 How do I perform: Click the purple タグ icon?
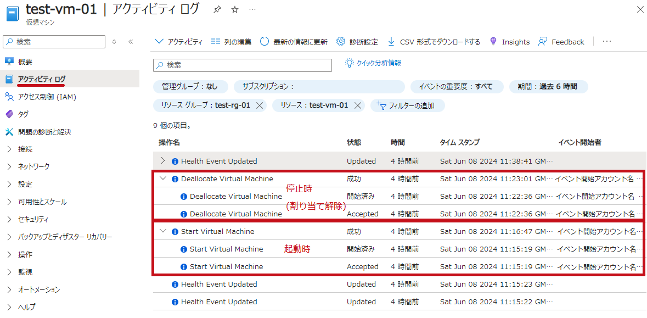9,114
